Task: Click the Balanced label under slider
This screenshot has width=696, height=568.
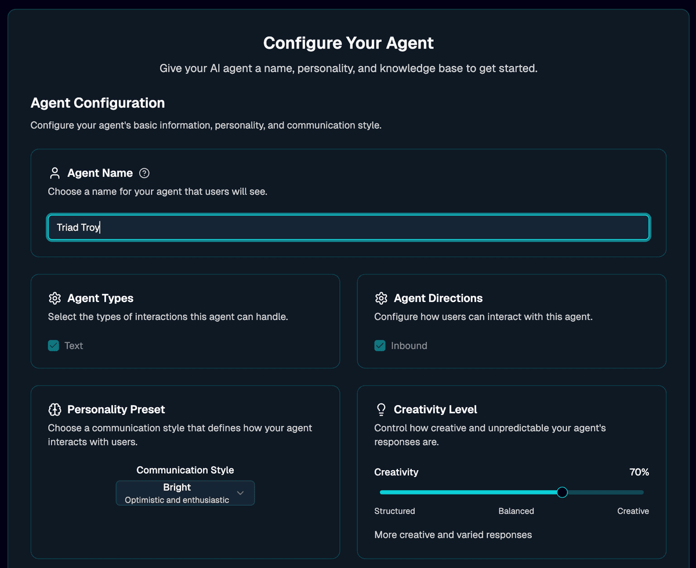Action: point(516,511)
